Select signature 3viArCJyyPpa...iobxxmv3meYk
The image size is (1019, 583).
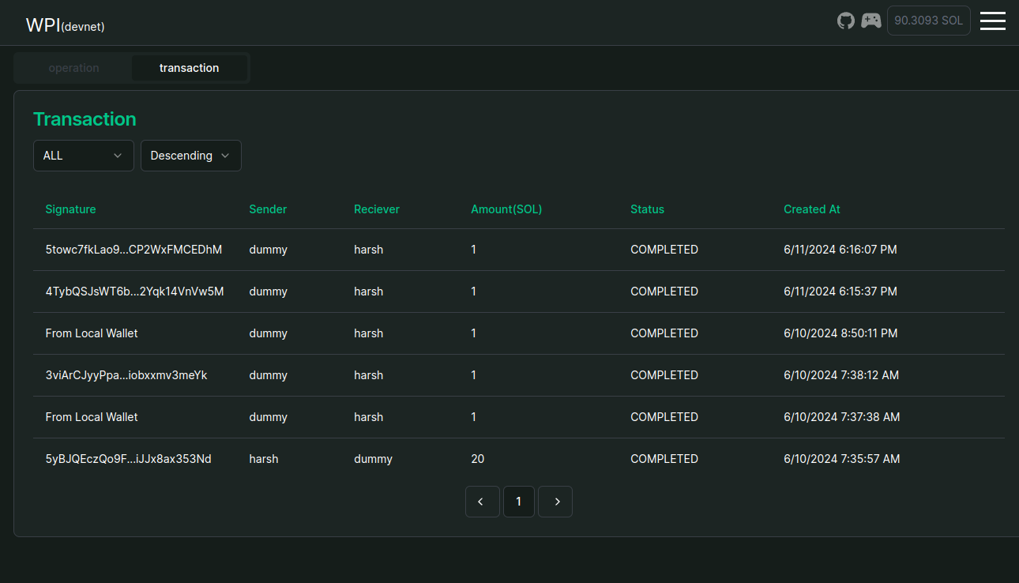pyautogui.click(x=126, y=375)
